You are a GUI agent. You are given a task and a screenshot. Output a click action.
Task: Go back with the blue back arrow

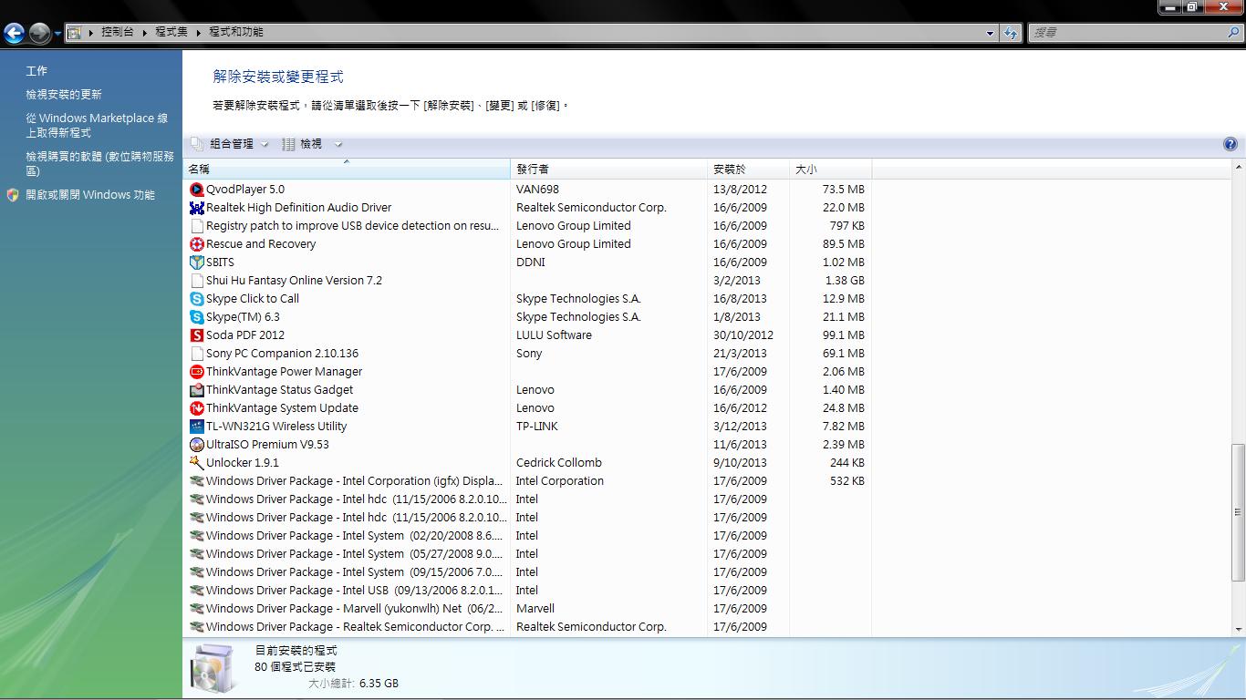[x=14, y=34]
